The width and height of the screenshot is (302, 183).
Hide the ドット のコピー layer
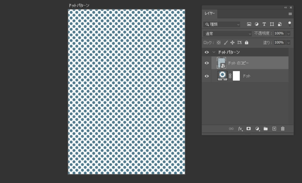point(207,63)
